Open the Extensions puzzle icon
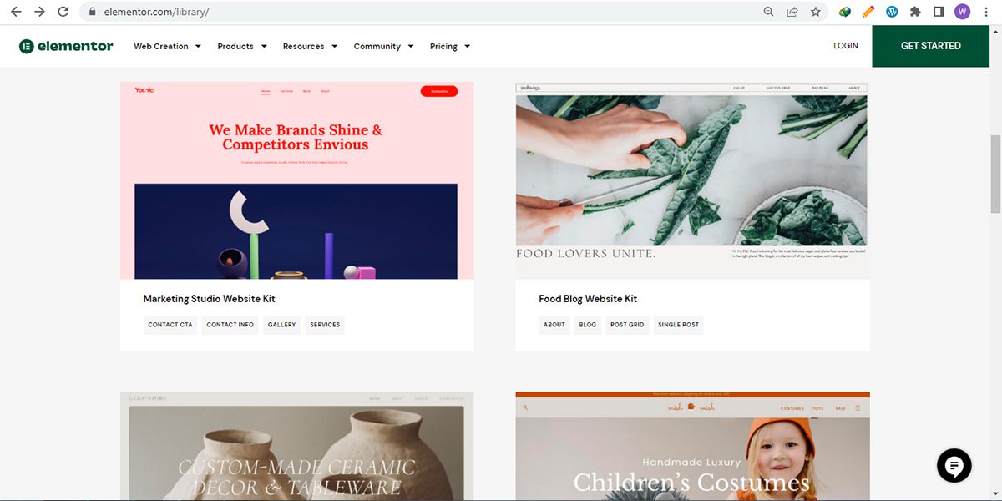1002x501 pixels. point(915,12)
